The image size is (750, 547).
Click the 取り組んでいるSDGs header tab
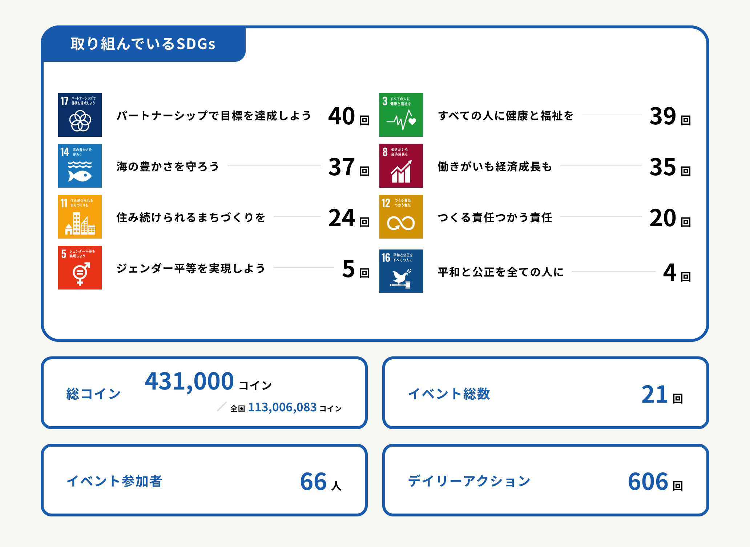click(x=143, y=44)
